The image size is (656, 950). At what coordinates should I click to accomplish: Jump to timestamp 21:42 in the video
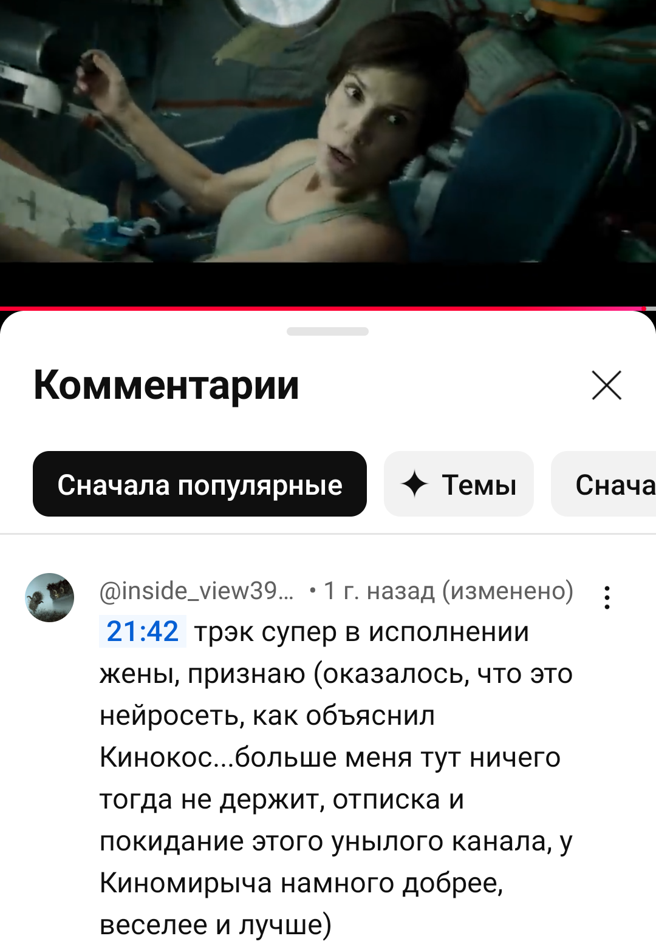[x=143, y=631]
